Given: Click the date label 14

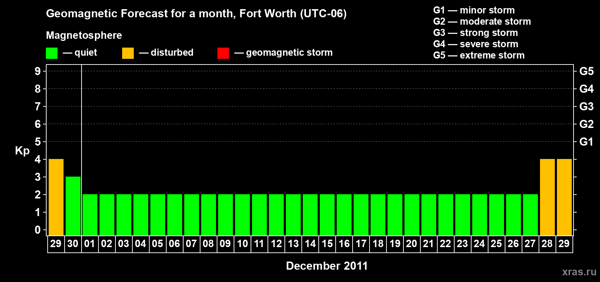Looking at the screenshot, I should pos(310,244).
